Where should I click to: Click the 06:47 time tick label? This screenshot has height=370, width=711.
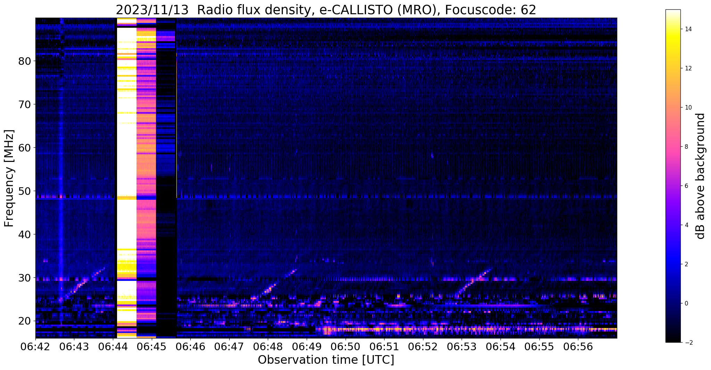tap(229, 346)
